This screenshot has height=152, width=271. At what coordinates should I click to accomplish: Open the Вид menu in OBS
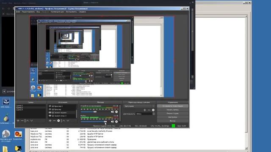click(x=38, y=12)
